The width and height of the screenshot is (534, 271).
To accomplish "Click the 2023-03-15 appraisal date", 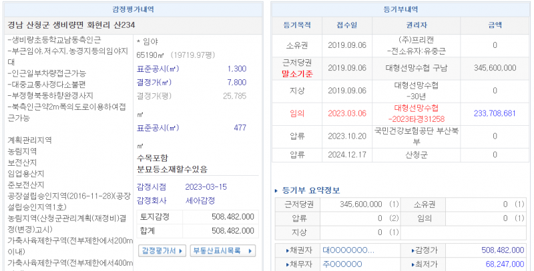I will tap(206, 187).
